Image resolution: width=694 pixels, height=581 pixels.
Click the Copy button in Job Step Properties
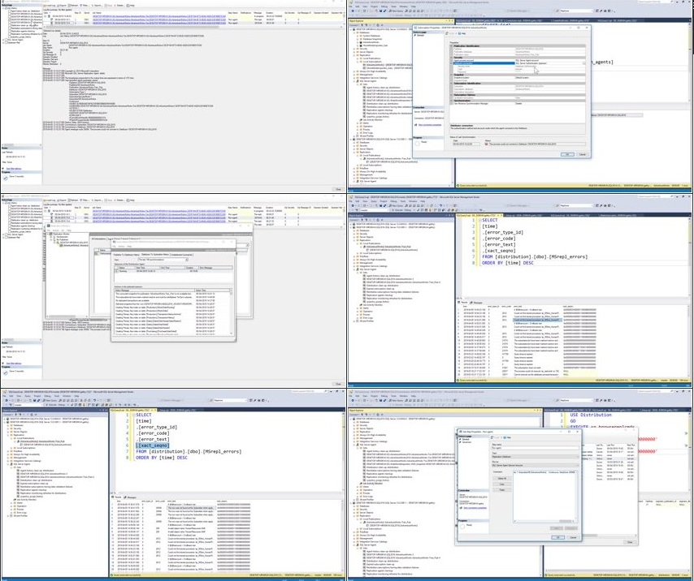[502, 484]
